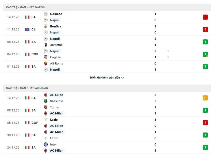This screenshot has width=214, height=154.
Task: Click the red B badge on Udinese match
Action: [205, 17]
